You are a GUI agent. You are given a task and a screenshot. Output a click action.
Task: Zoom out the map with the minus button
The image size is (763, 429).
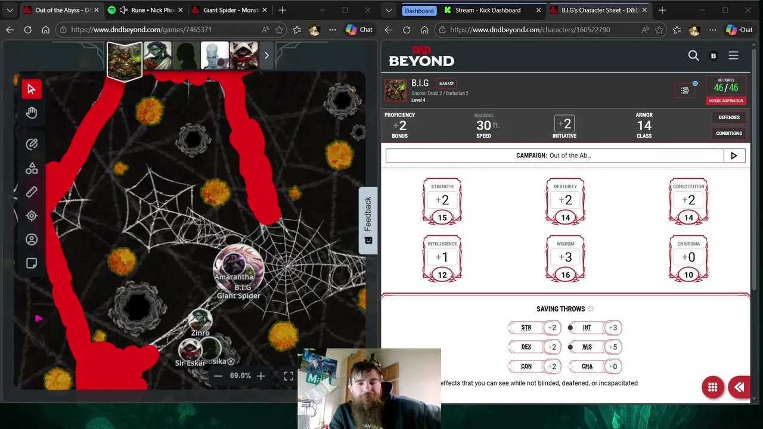[x=218, y=376]
